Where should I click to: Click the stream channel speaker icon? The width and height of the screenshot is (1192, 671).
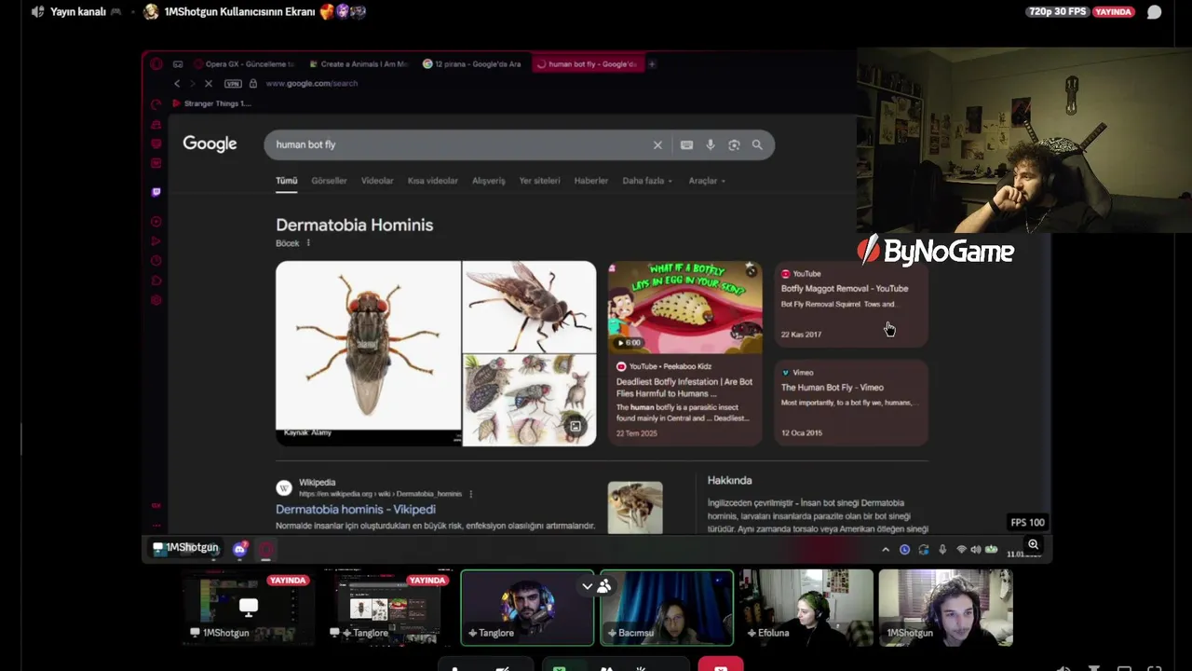37,12
